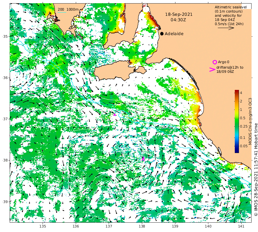Screen dimensions: 258x232
Task: Click the '18-Sep-2021' date title
Action: 179,14
